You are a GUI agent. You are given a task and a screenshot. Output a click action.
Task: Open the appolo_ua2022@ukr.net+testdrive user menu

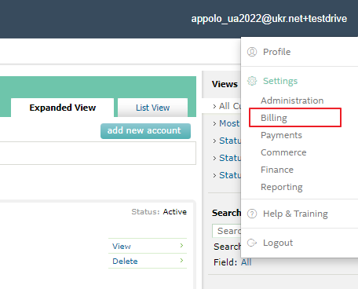tap(269, 19)
